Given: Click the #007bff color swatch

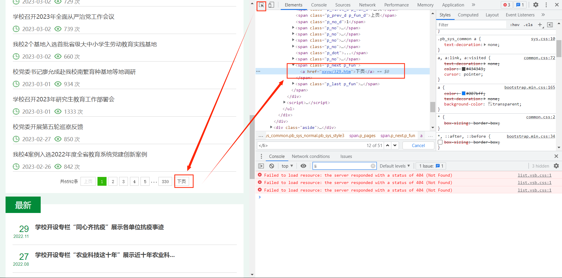Looking at the screenshot, I should [x=464, y=93].
